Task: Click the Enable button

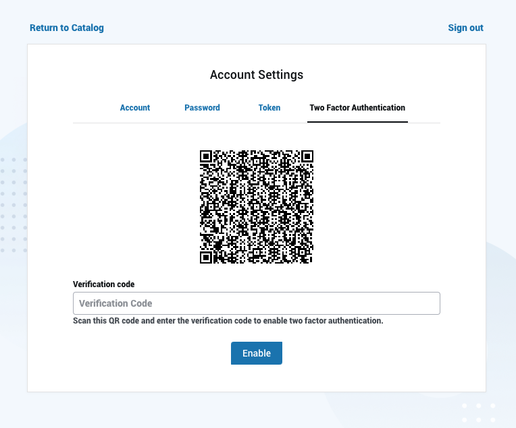Action: pyautogui.click(x=257, y=353)
